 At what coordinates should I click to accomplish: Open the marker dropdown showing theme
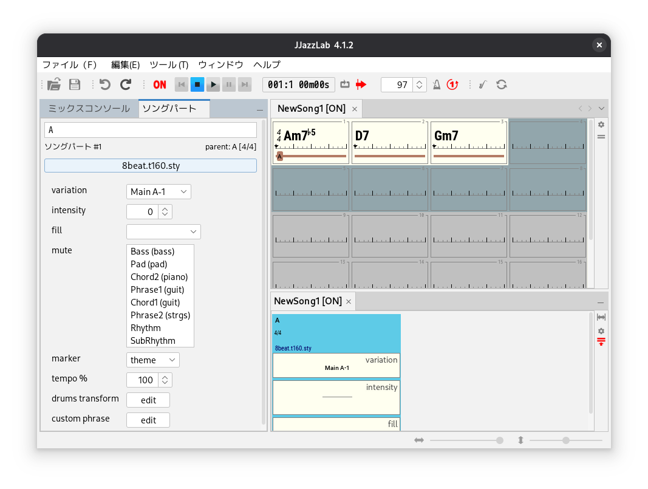153,360
